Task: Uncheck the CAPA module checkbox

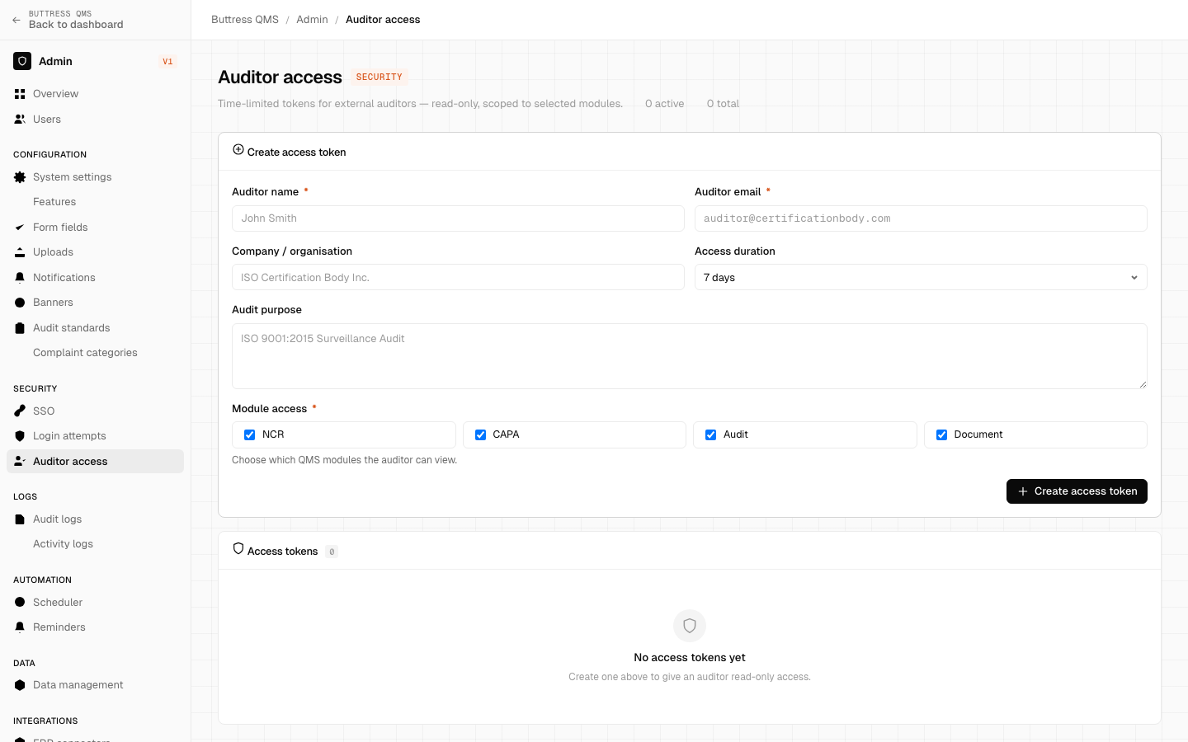Action: coord(480,434)
